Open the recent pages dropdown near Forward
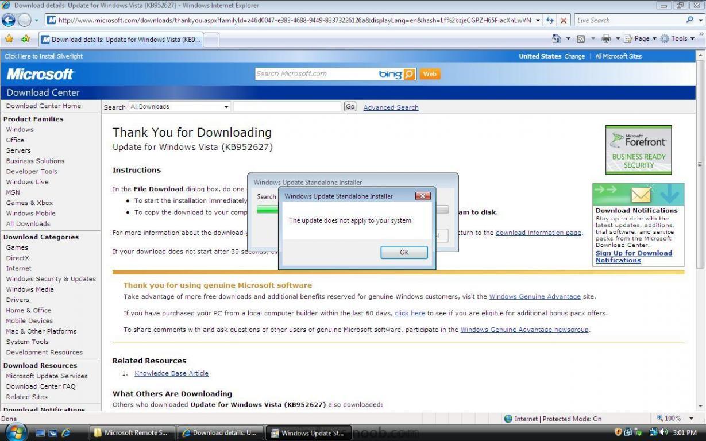The width and height of the screenshot is (706, 441). (x=36, y=20)
